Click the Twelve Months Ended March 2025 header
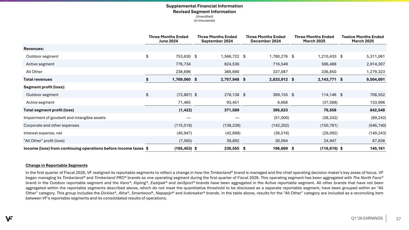 pos(363,39)
